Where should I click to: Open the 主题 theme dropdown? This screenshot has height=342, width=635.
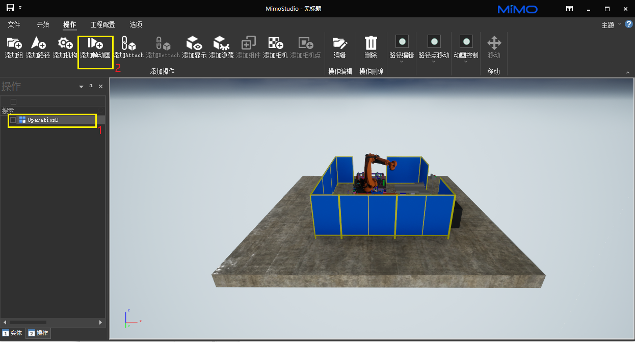pyautogui.click(x=611, y=24)
